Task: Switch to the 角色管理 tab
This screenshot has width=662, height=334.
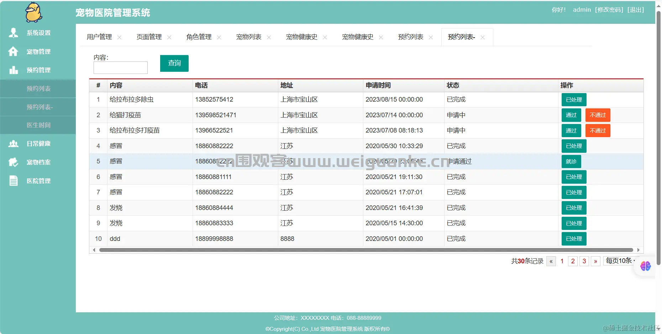Action: [199, 37]
